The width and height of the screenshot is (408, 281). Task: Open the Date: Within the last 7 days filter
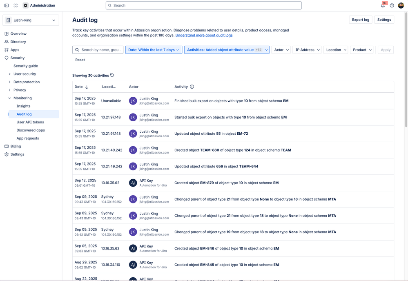tap(154, 50)
